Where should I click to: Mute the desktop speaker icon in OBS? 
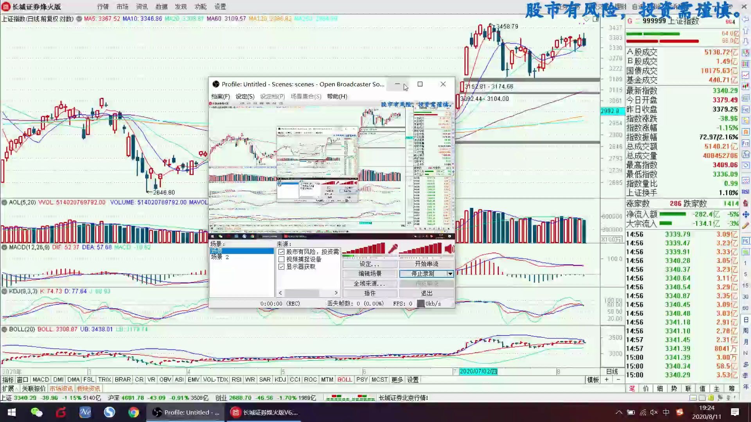[449, 249]
